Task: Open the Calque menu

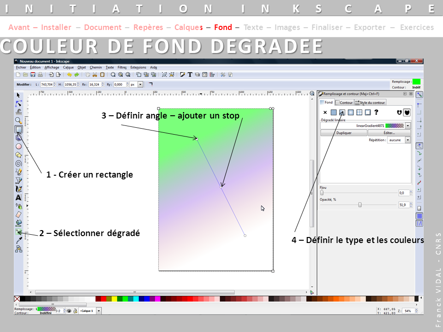Action: click(68, 67)
